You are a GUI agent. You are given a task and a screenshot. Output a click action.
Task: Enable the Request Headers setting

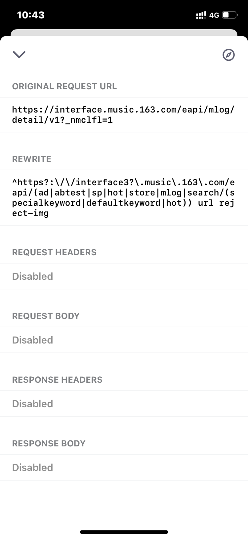tap(32, 276)
